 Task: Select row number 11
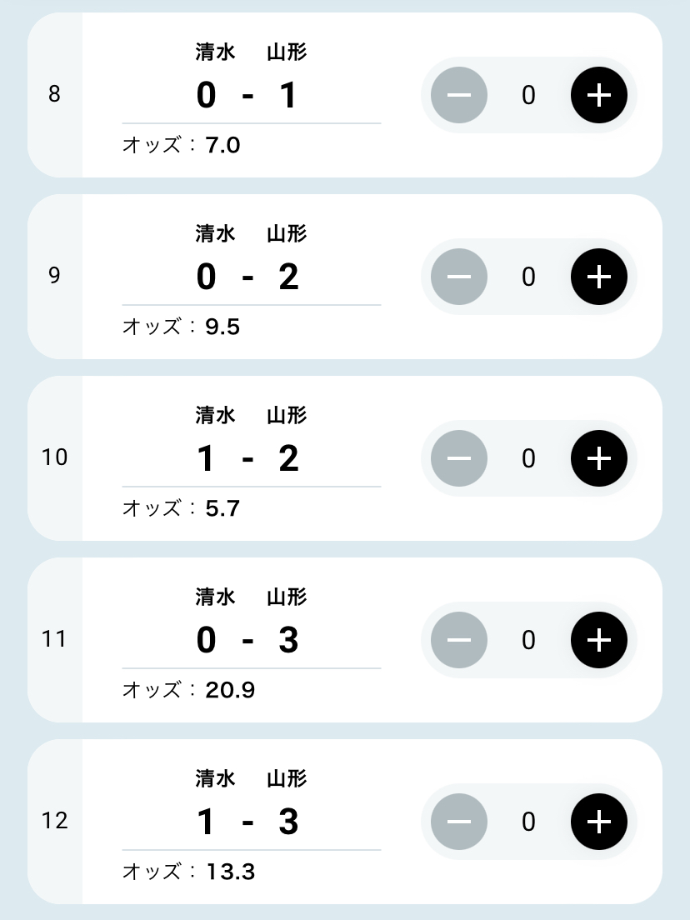tap(55, 639)
